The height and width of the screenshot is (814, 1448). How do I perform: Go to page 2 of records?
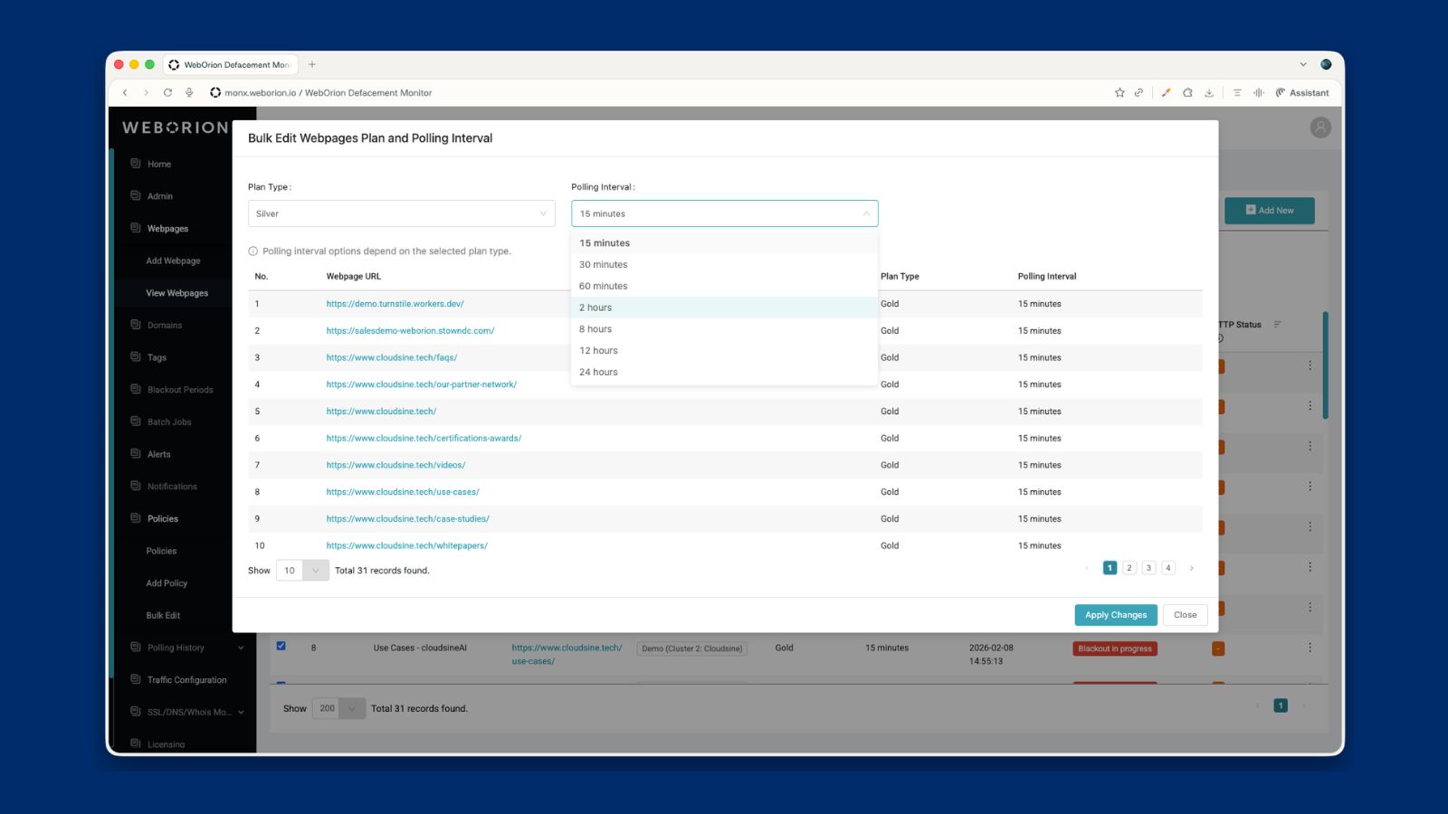click(1129, 568)
